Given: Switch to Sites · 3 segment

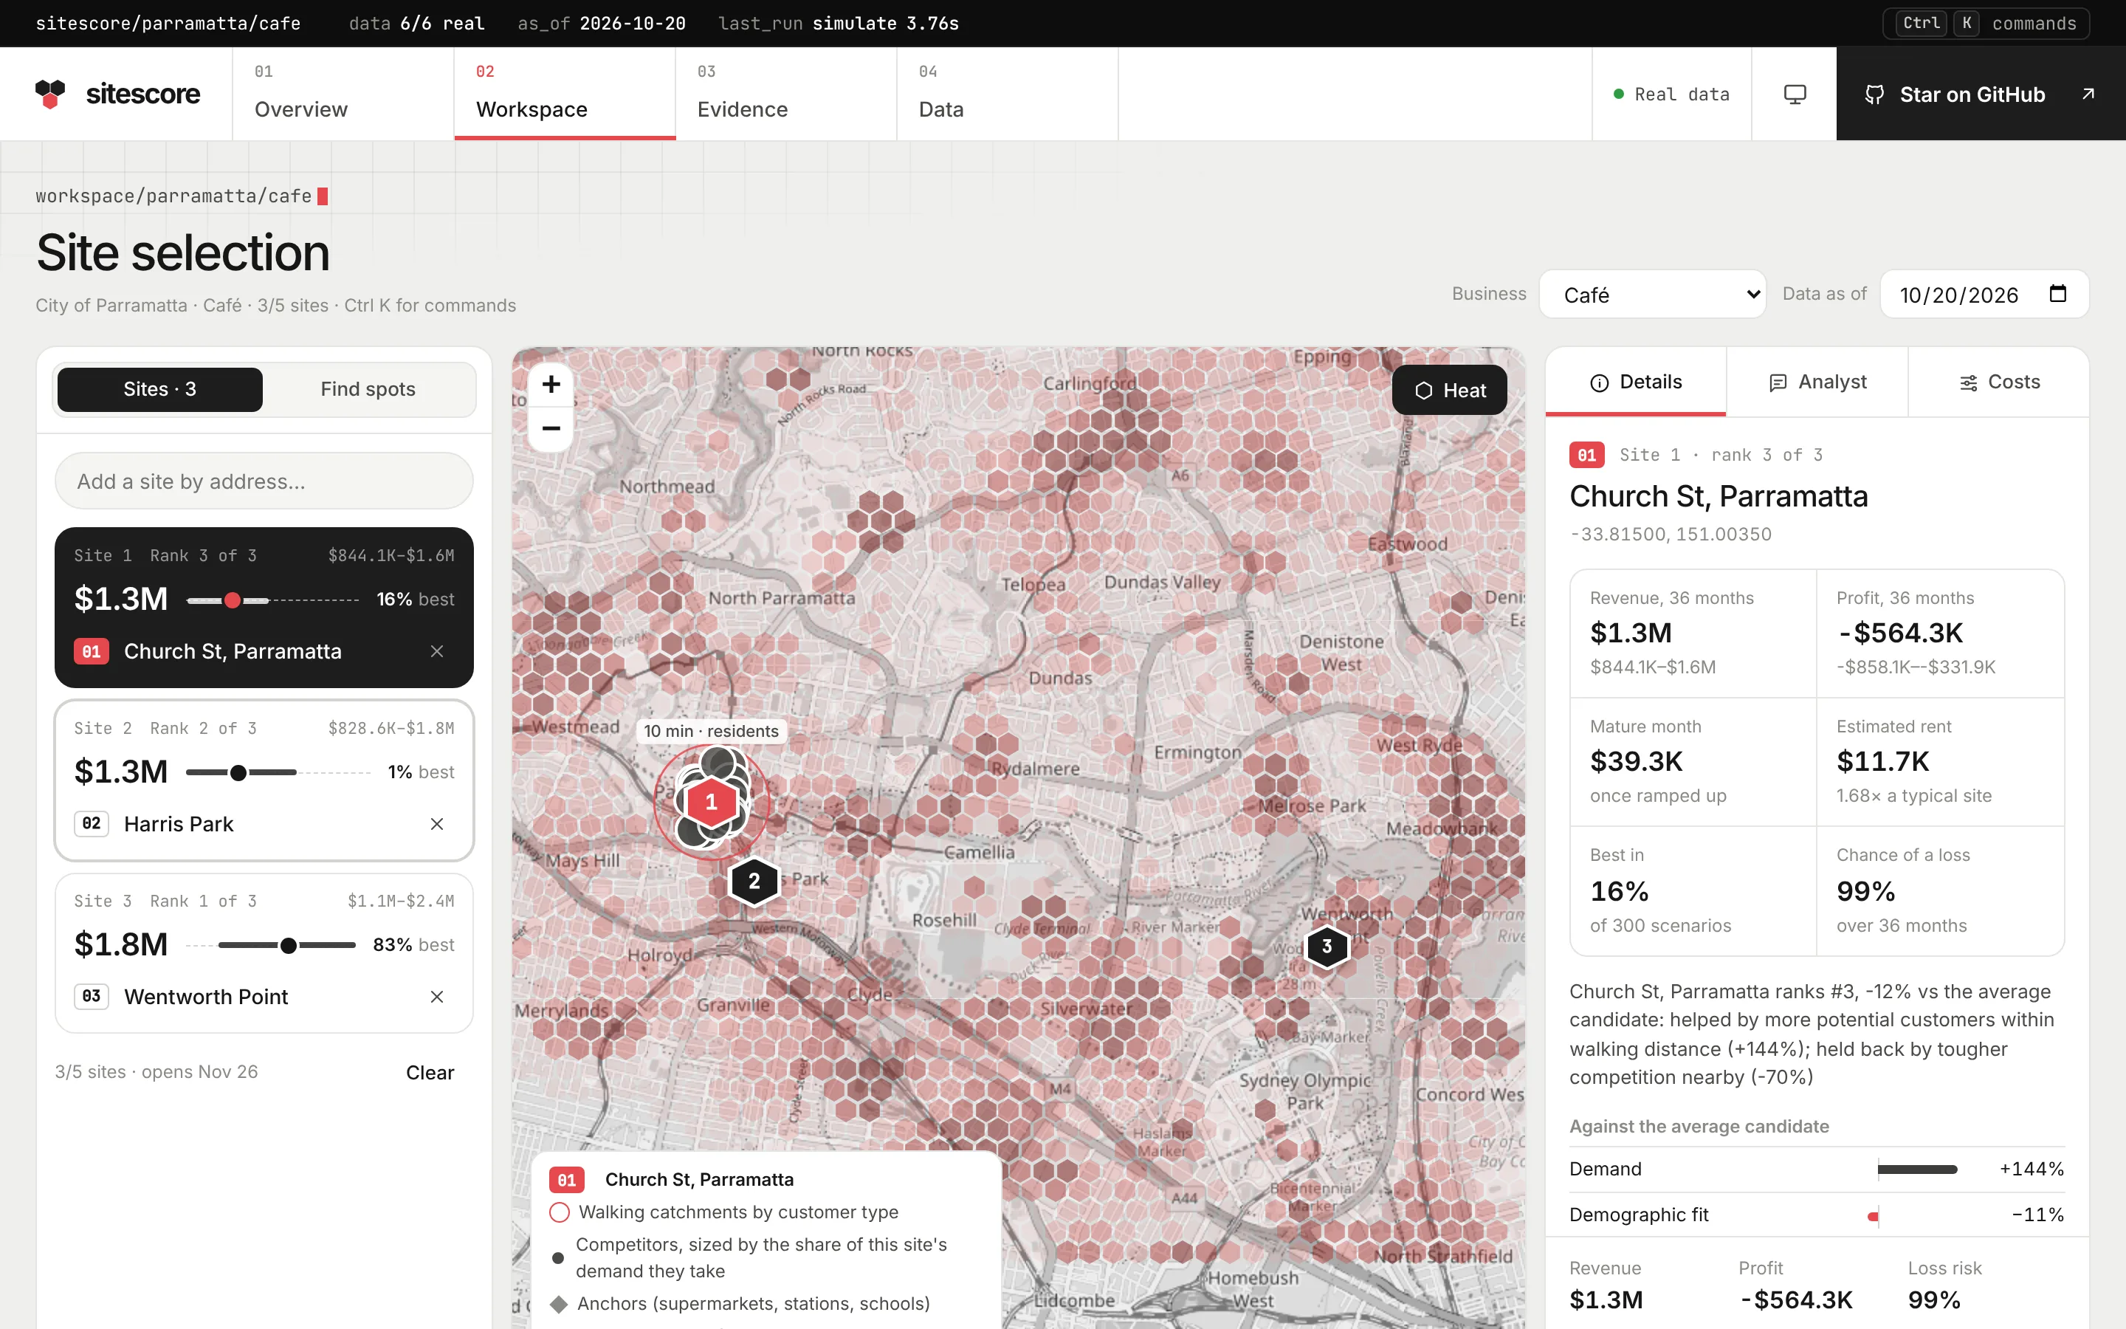Looking at the screenshot, I should pyautogui.click(x=160, y=389).
